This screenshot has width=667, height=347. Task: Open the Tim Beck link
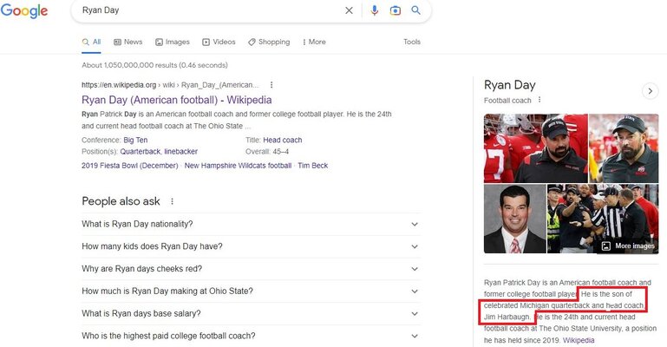click(312, 166)
